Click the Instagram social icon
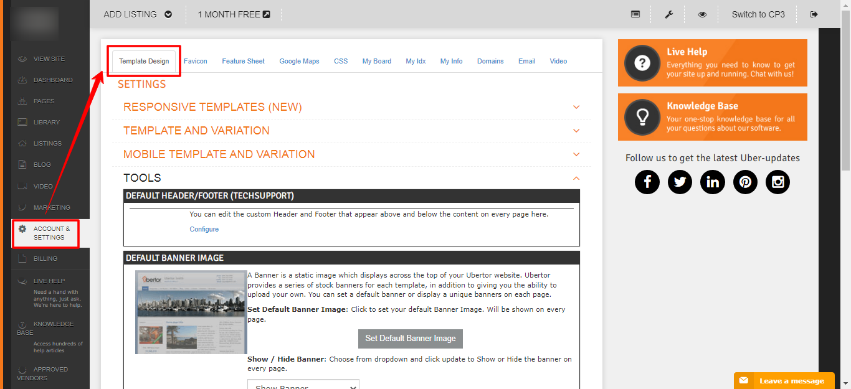 777,182
